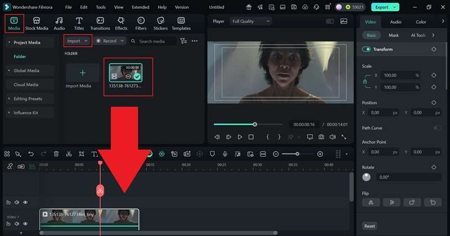Click the voiceover microphone icon
Image resolution: width=450 pixels, height=236 pixels.
225,154
